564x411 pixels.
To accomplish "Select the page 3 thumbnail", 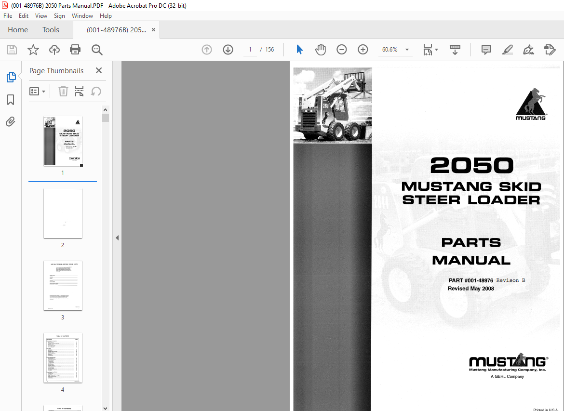I will click(x=63, y=286).
